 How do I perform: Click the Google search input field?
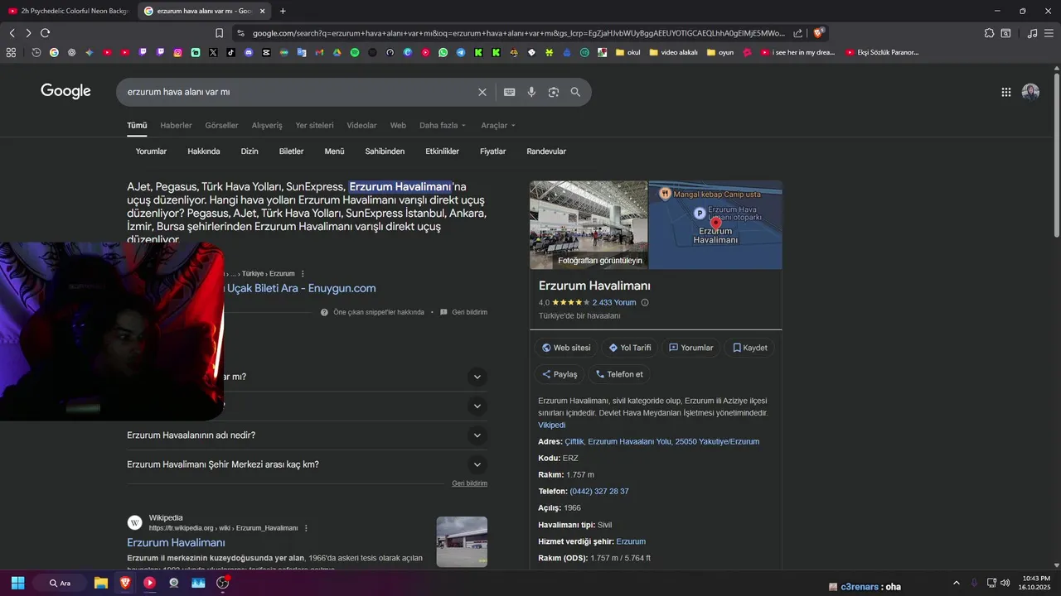click(x=298, y=92)
